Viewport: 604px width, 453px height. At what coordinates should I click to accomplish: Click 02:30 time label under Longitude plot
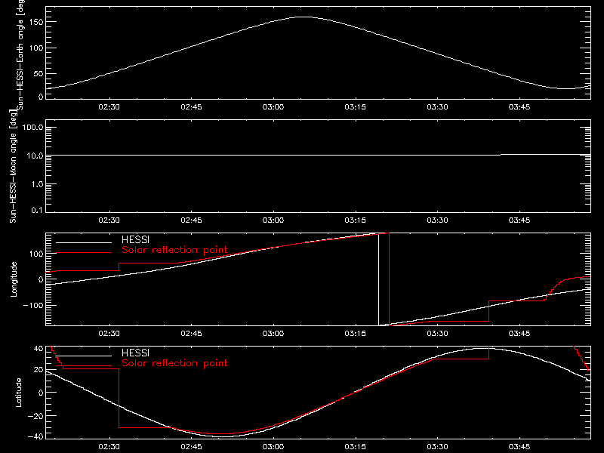point(109,333)
